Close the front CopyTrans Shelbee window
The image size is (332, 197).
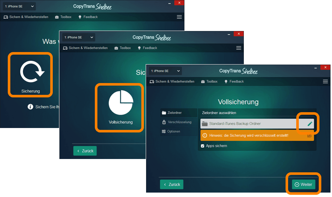pos(325,68)
